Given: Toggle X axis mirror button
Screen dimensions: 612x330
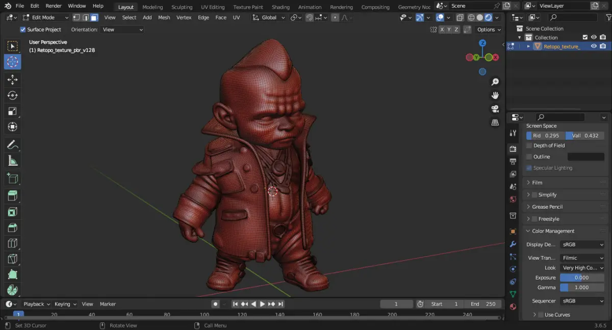Looking at the screenshot, I should pyautogui.click(x=442, y=30).
